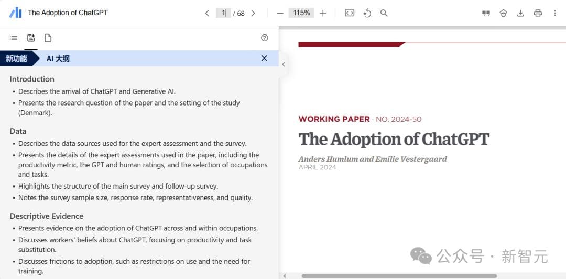The height and width of the screenshot is (279, 566).
Task: Go to the next page
Action: [253, 13]
